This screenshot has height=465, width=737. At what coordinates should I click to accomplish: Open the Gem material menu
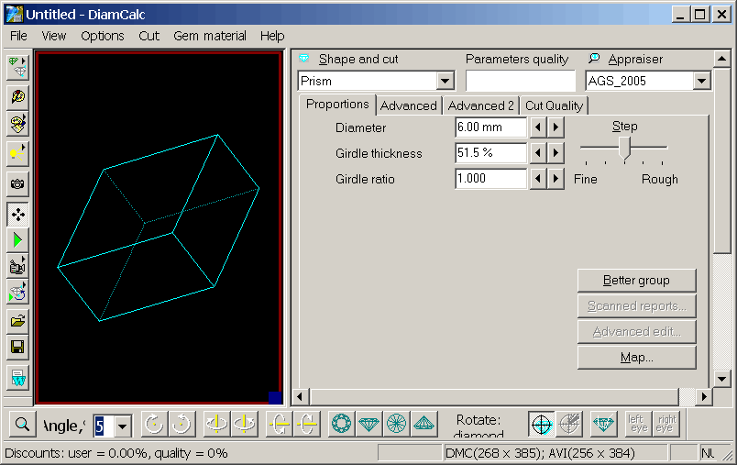click(x=210, y=36)
